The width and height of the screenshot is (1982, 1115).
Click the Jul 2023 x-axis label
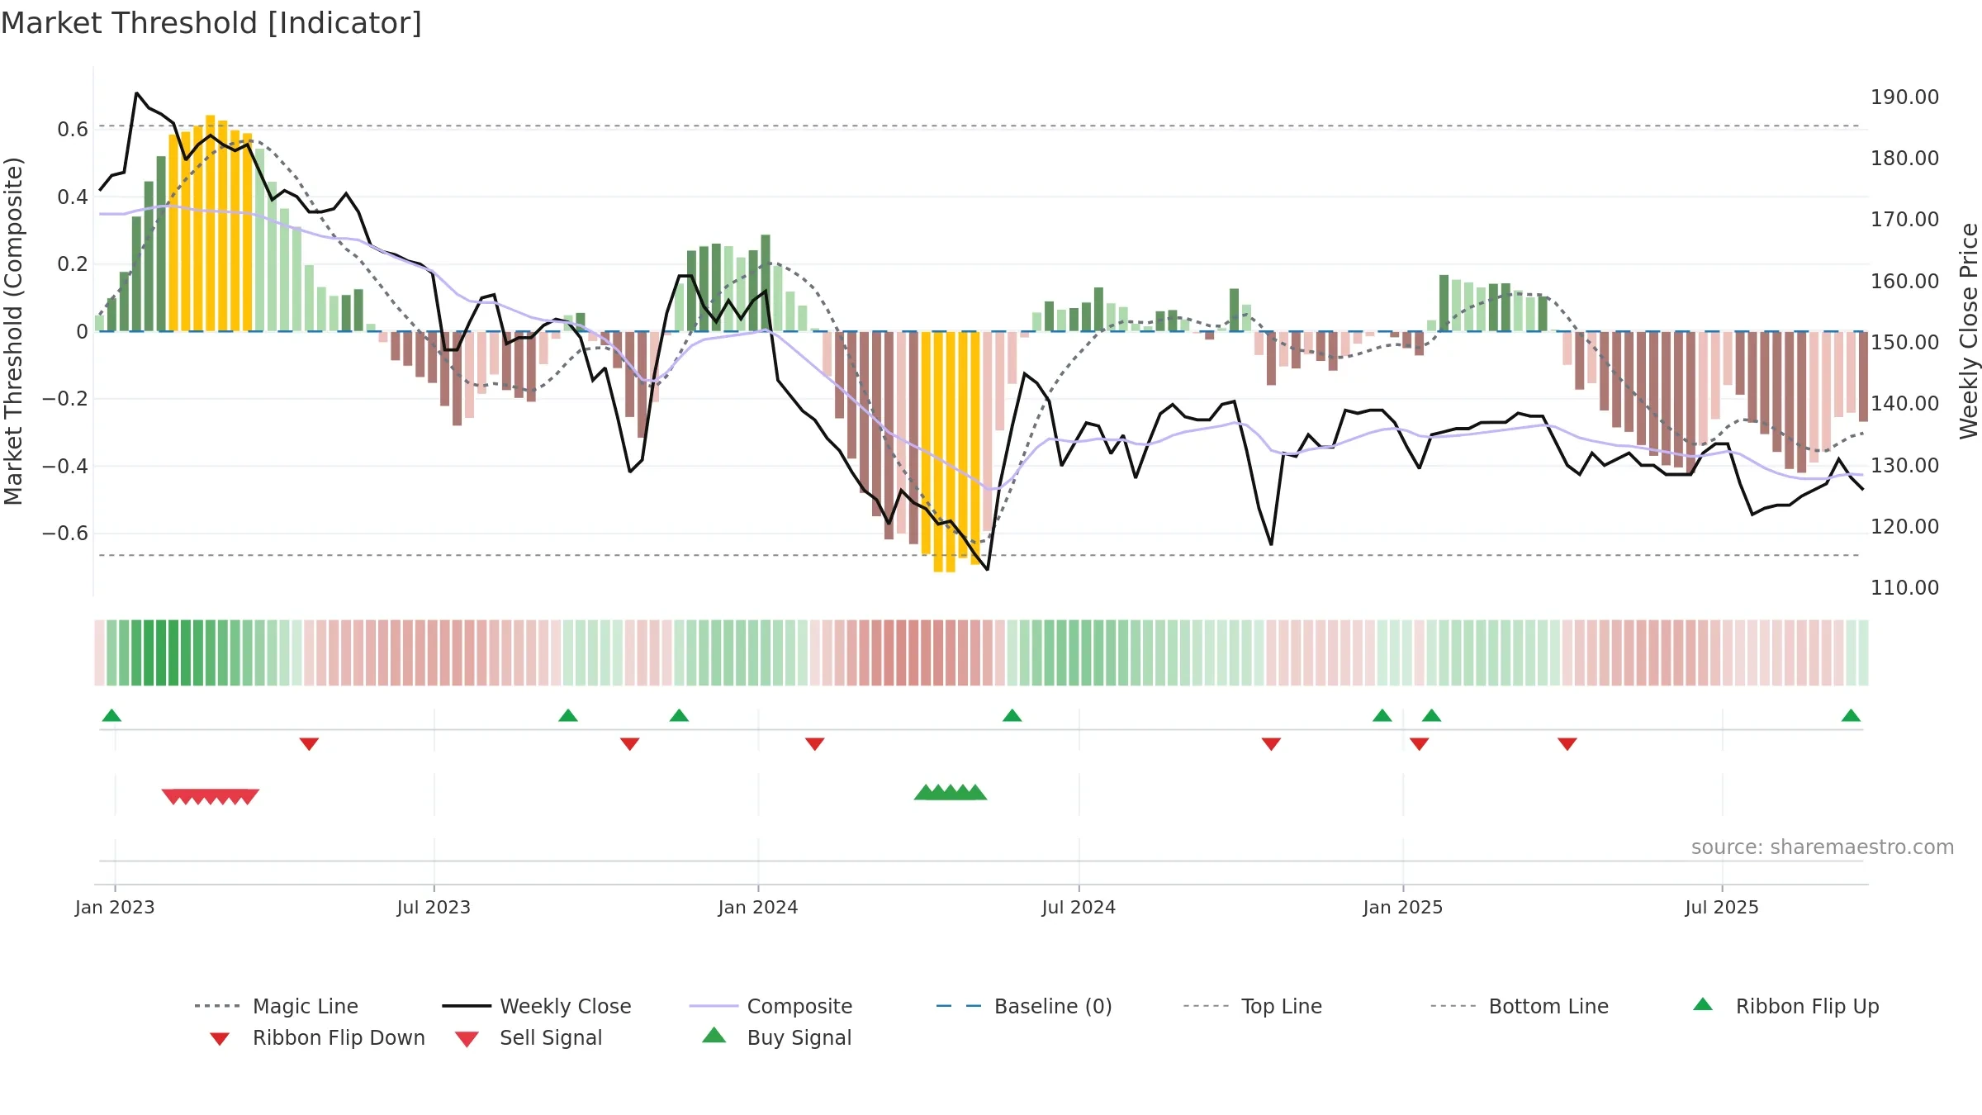tap(434, 907)
